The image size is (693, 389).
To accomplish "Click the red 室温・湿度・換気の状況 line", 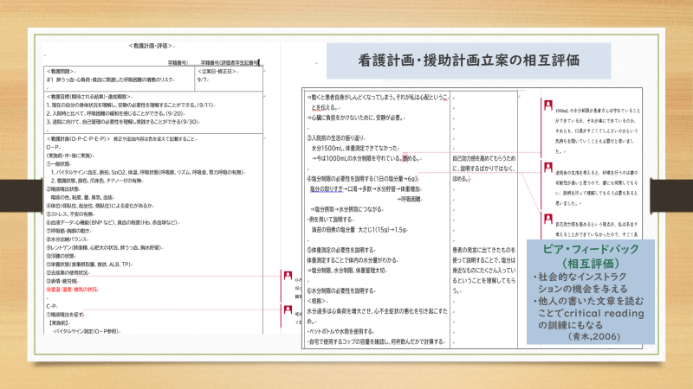I will coord(73,290).
